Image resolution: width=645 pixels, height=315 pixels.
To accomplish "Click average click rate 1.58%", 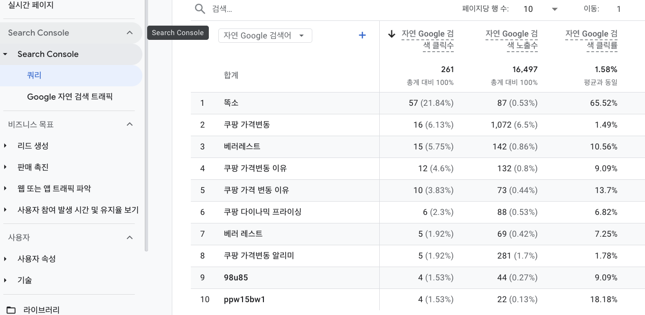I will 606,69.
